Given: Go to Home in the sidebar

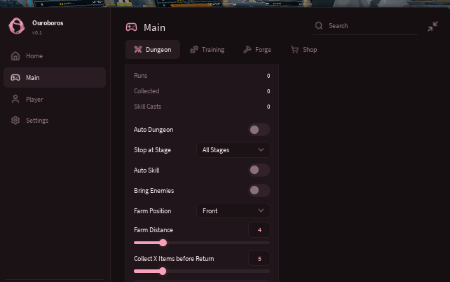Looking at the screenshot, I should click(x=55, y=55).
